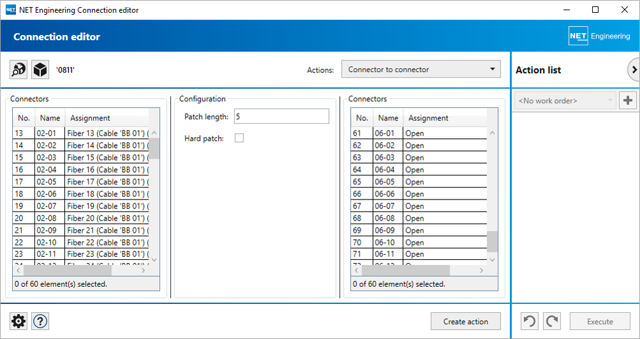640x339 pixels.
Task: Sort left connectors by the No. column header
Action: tap(24, 118)
